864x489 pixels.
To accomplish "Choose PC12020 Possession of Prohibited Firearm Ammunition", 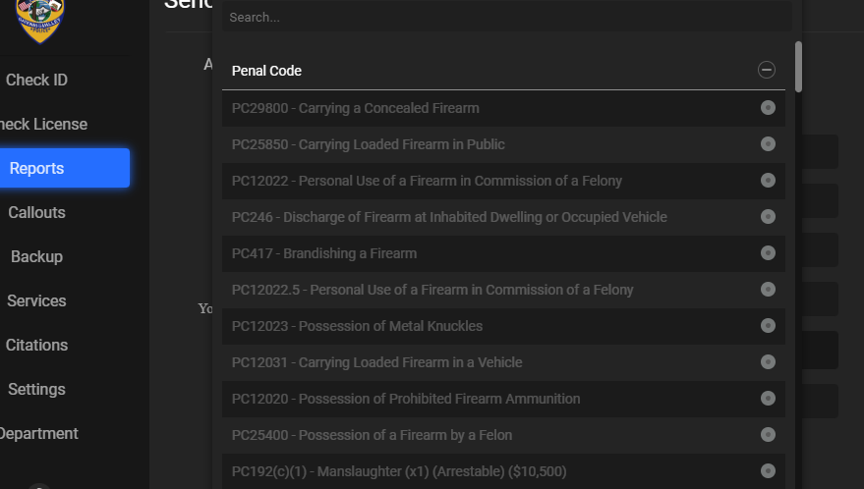I will coord(406,399).
